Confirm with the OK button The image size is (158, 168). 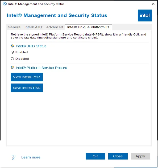(x=95, y=156)
